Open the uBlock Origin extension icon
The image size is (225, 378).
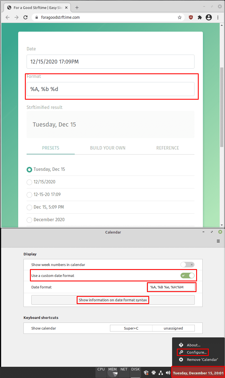[191, 17]
